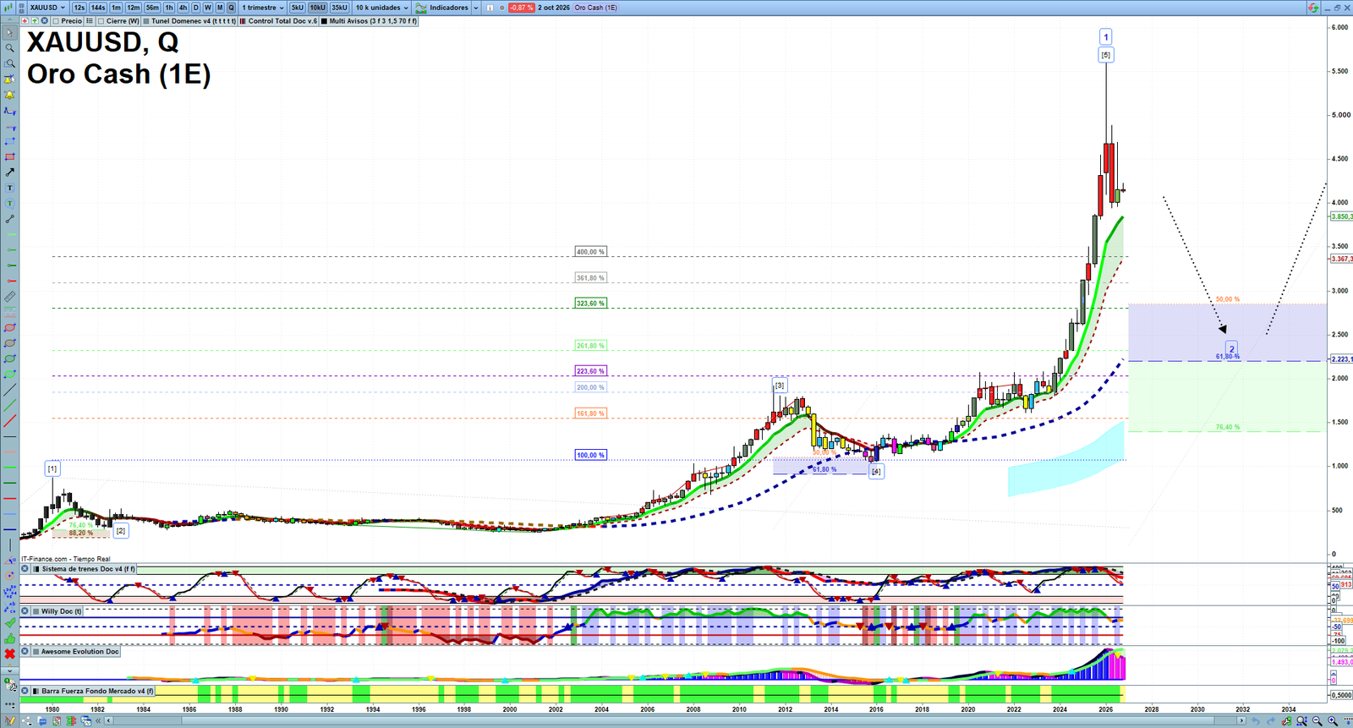Select the Q quarterly timeframe
Viewport: 1353px width, 728px height.
(x=231, y=8)
